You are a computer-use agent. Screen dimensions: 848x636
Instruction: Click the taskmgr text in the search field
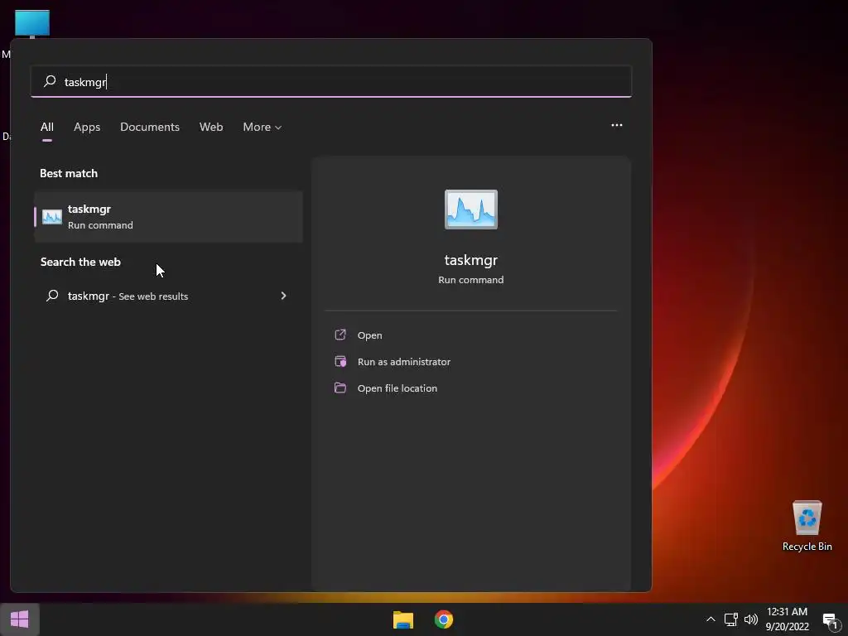tap(85, 82)
